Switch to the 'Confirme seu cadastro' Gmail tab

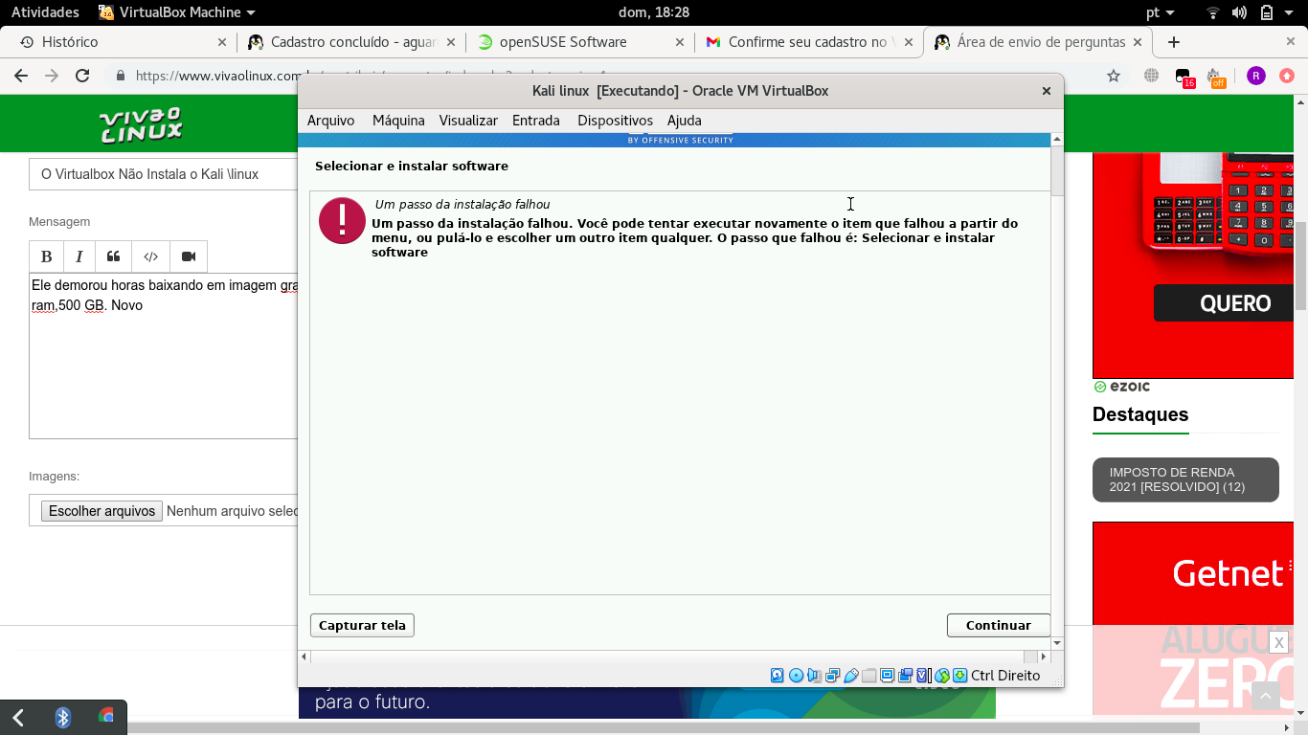[809, 42]
